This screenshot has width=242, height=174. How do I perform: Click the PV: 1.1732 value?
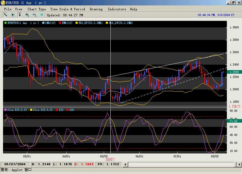pyautogui.click(x=109, y=164)
